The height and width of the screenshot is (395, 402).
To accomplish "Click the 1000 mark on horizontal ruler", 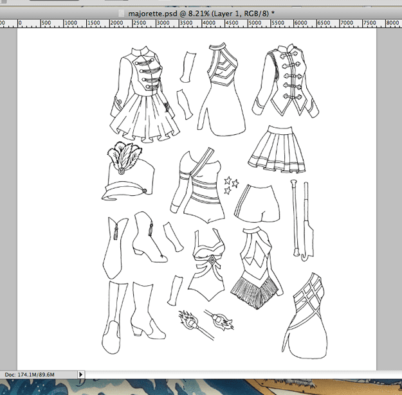I will pyautogui.click(x=71, y=22).
